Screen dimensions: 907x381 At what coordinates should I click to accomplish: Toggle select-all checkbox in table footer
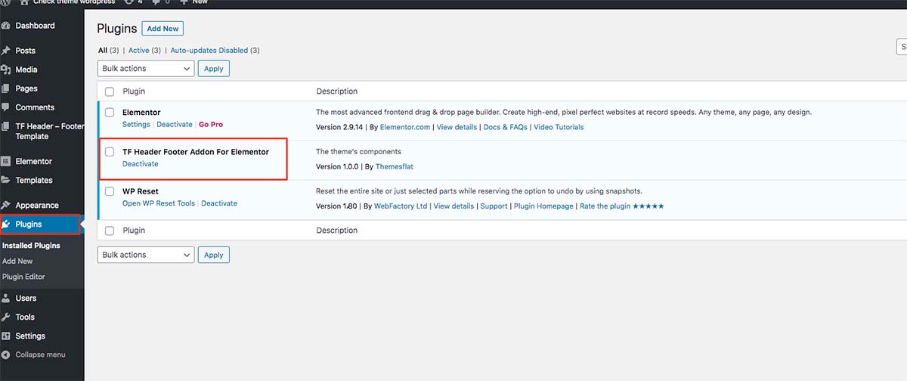110,231
